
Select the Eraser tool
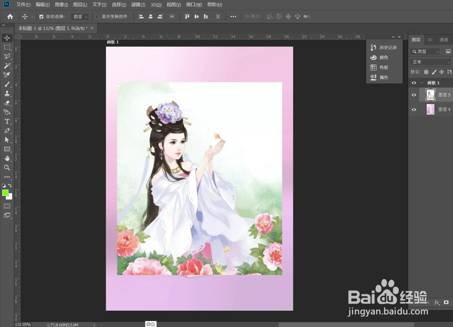pos(7,103)
